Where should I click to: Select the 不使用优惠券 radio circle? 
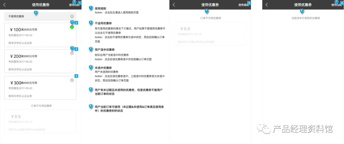coord(72,16)
